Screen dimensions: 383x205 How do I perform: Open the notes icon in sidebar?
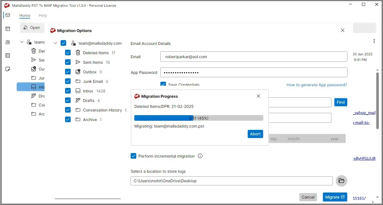coord(8,69)
